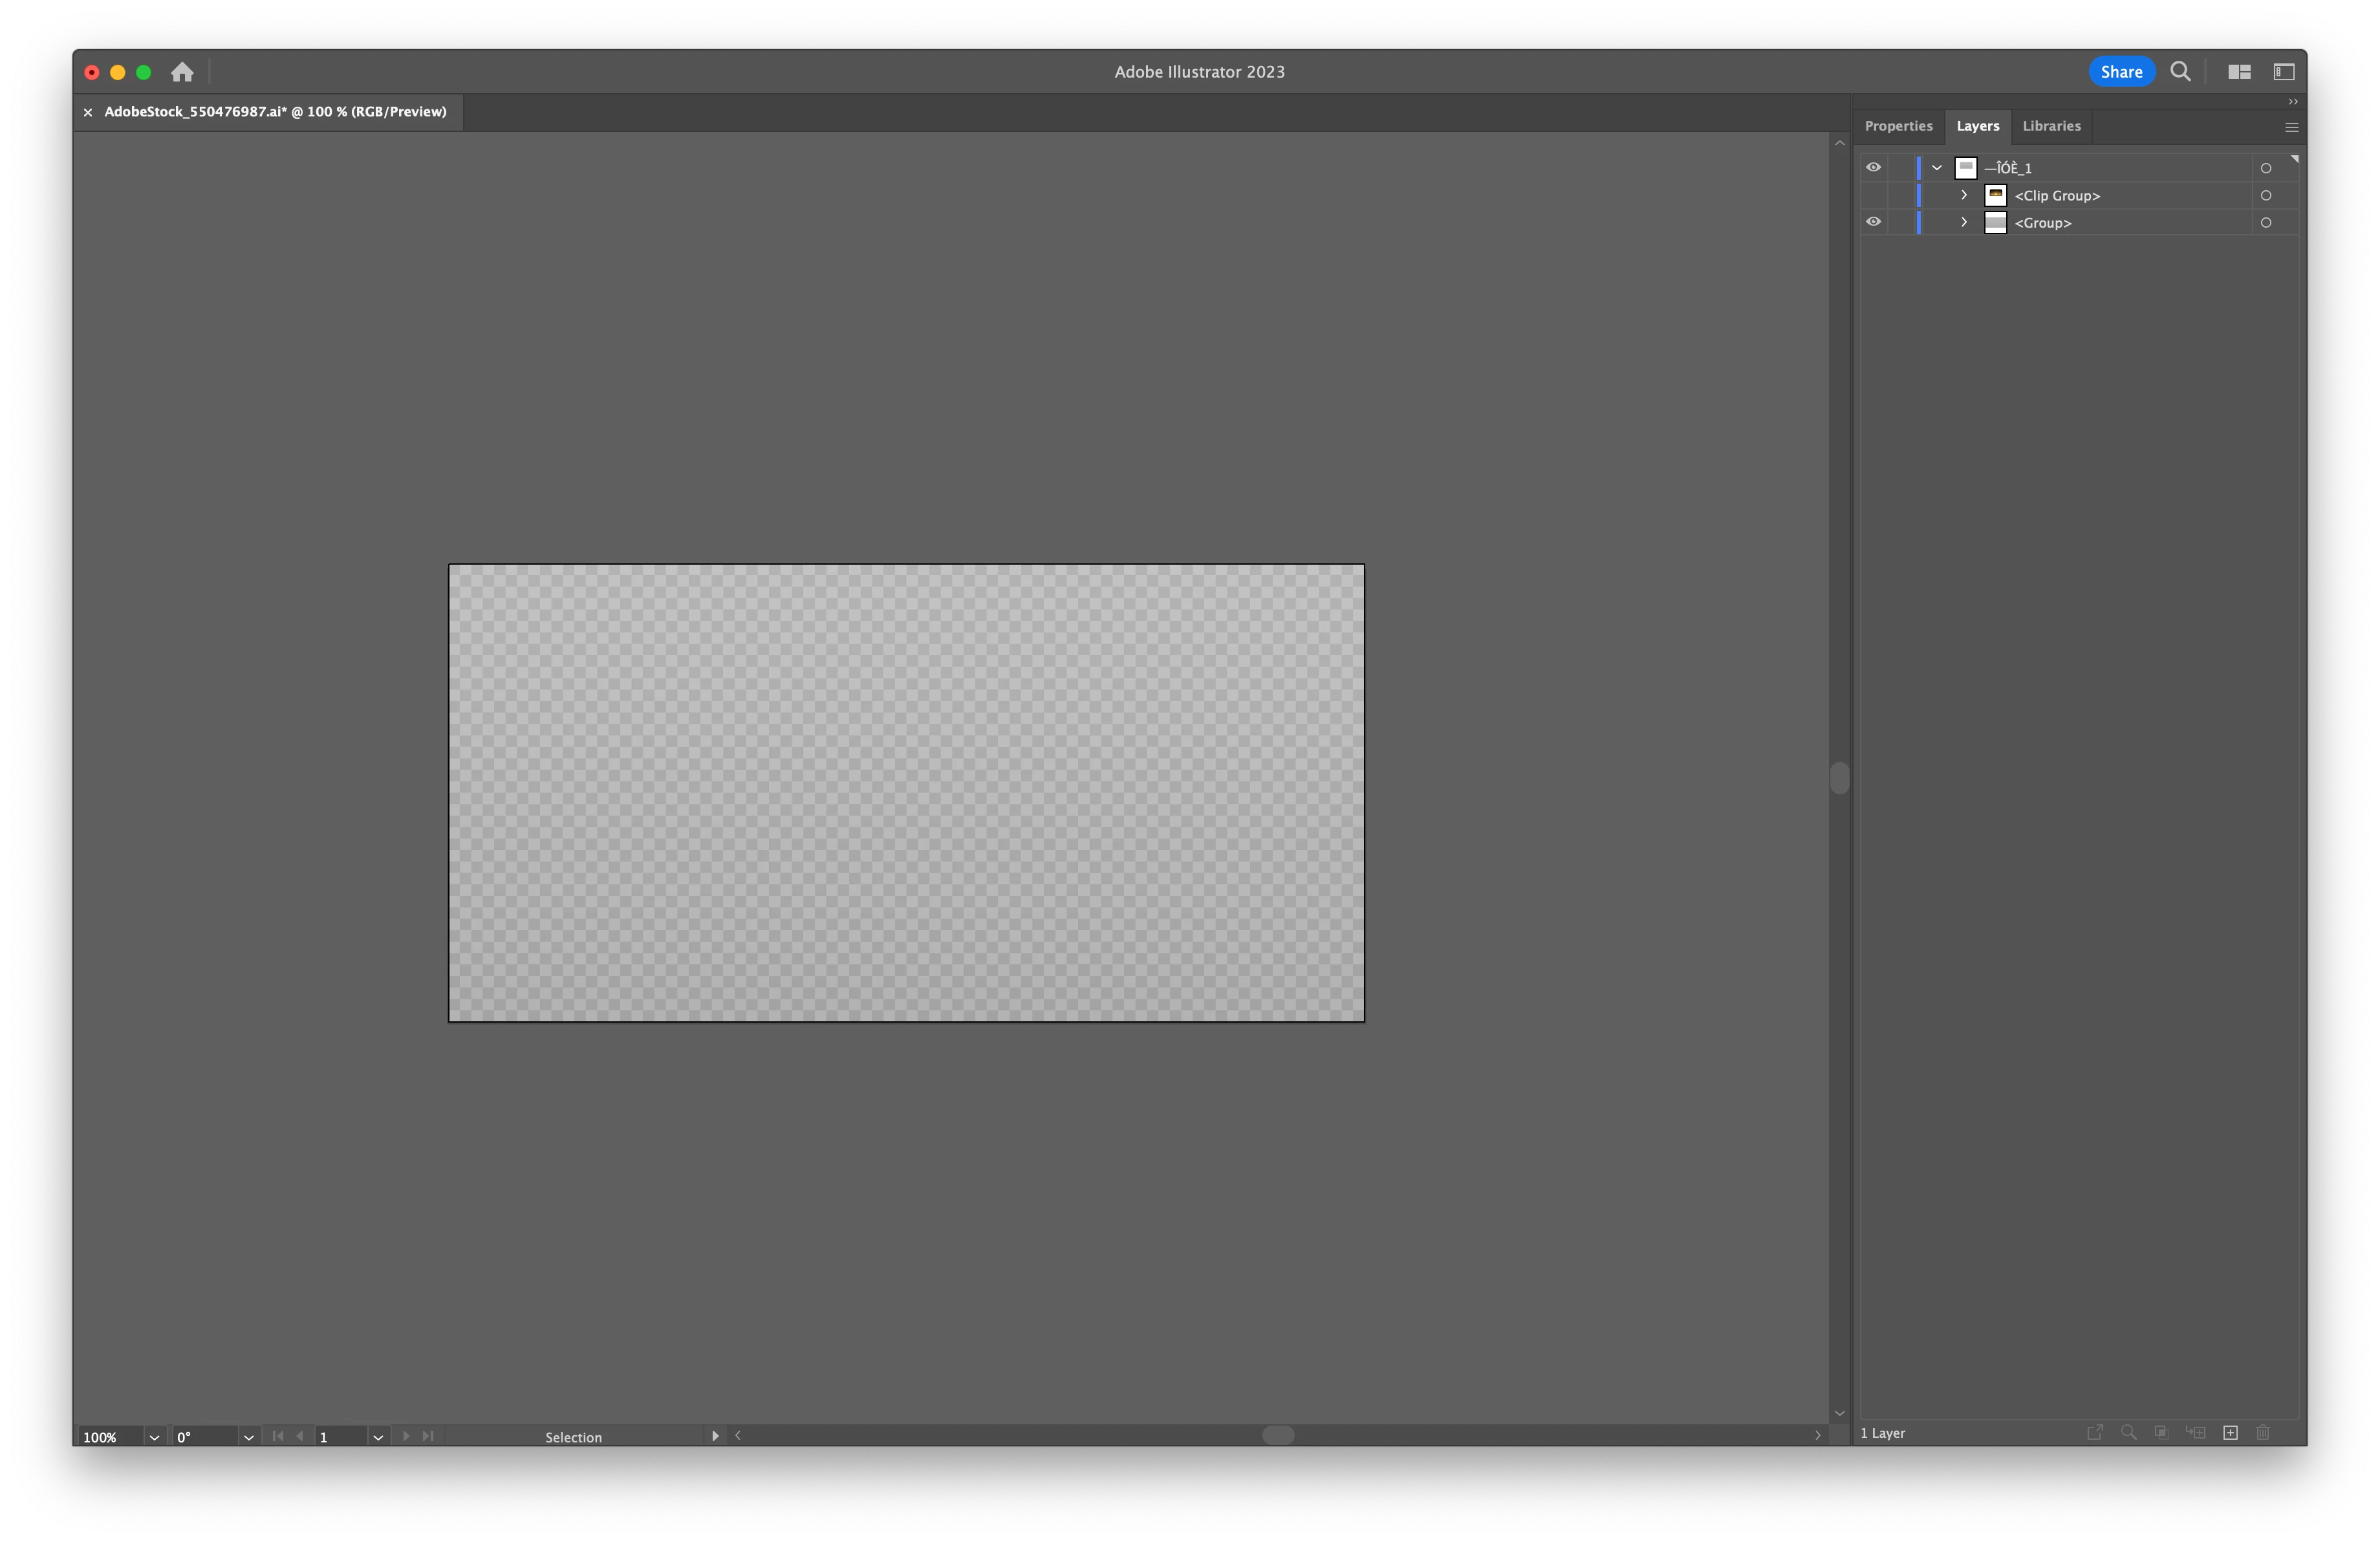Expand the Group item
Viewport: 2380px width, 1542px height.
coord(1964,222)
